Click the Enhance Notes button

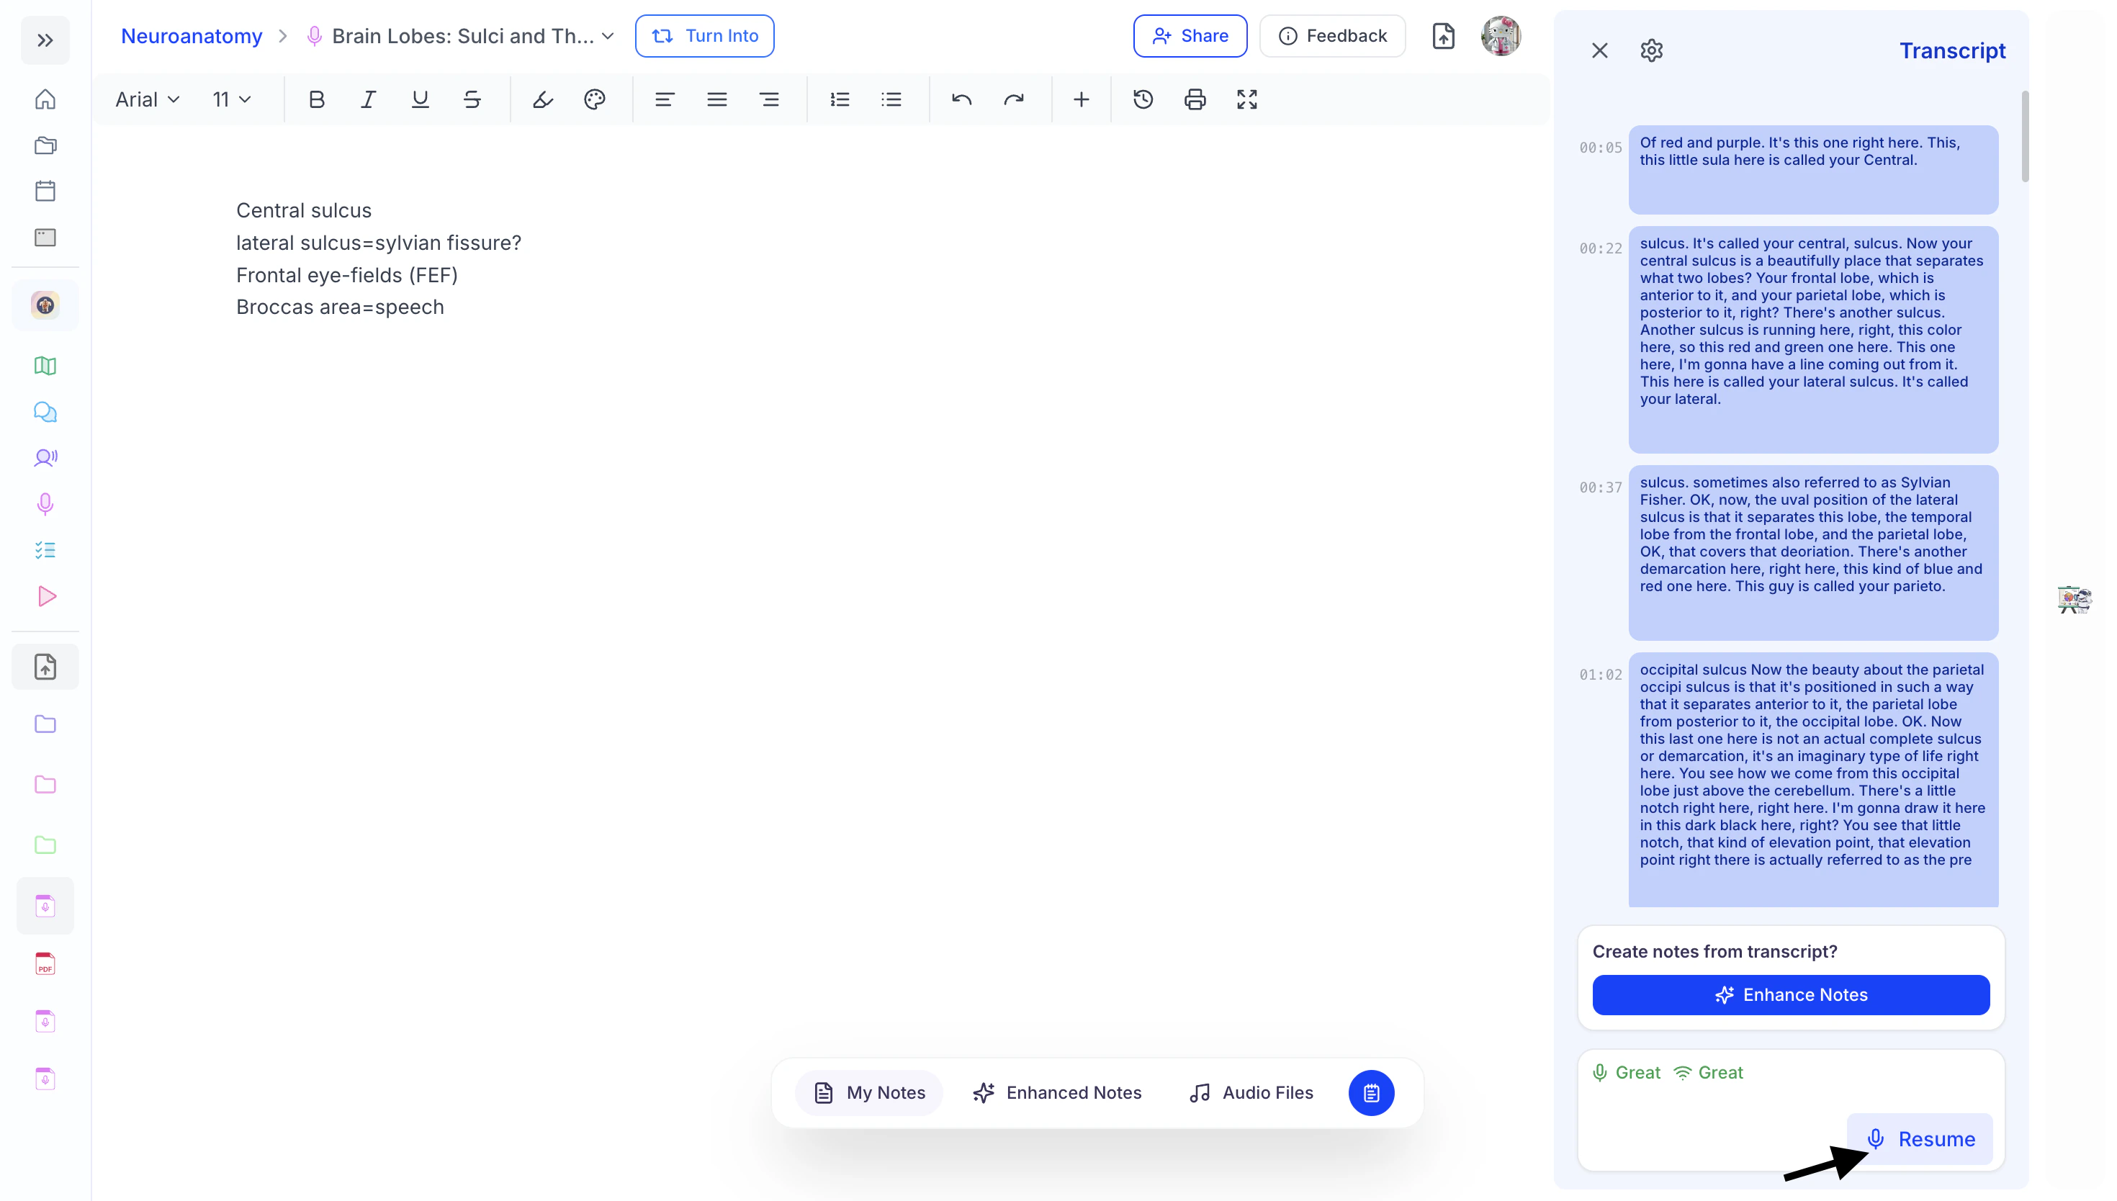(x=1790, y=995)
